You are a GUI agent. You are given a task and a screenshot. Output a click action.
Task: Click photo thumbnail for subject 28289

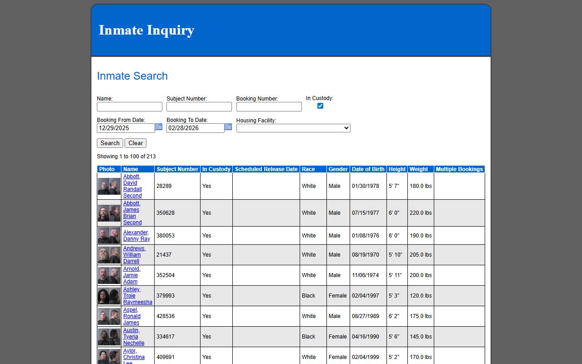point(109,186)
